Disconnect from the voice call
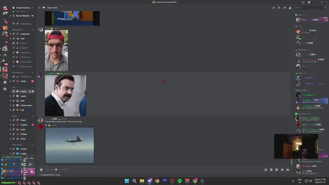This screenshot has height=185, width=329. coord(32,159)
